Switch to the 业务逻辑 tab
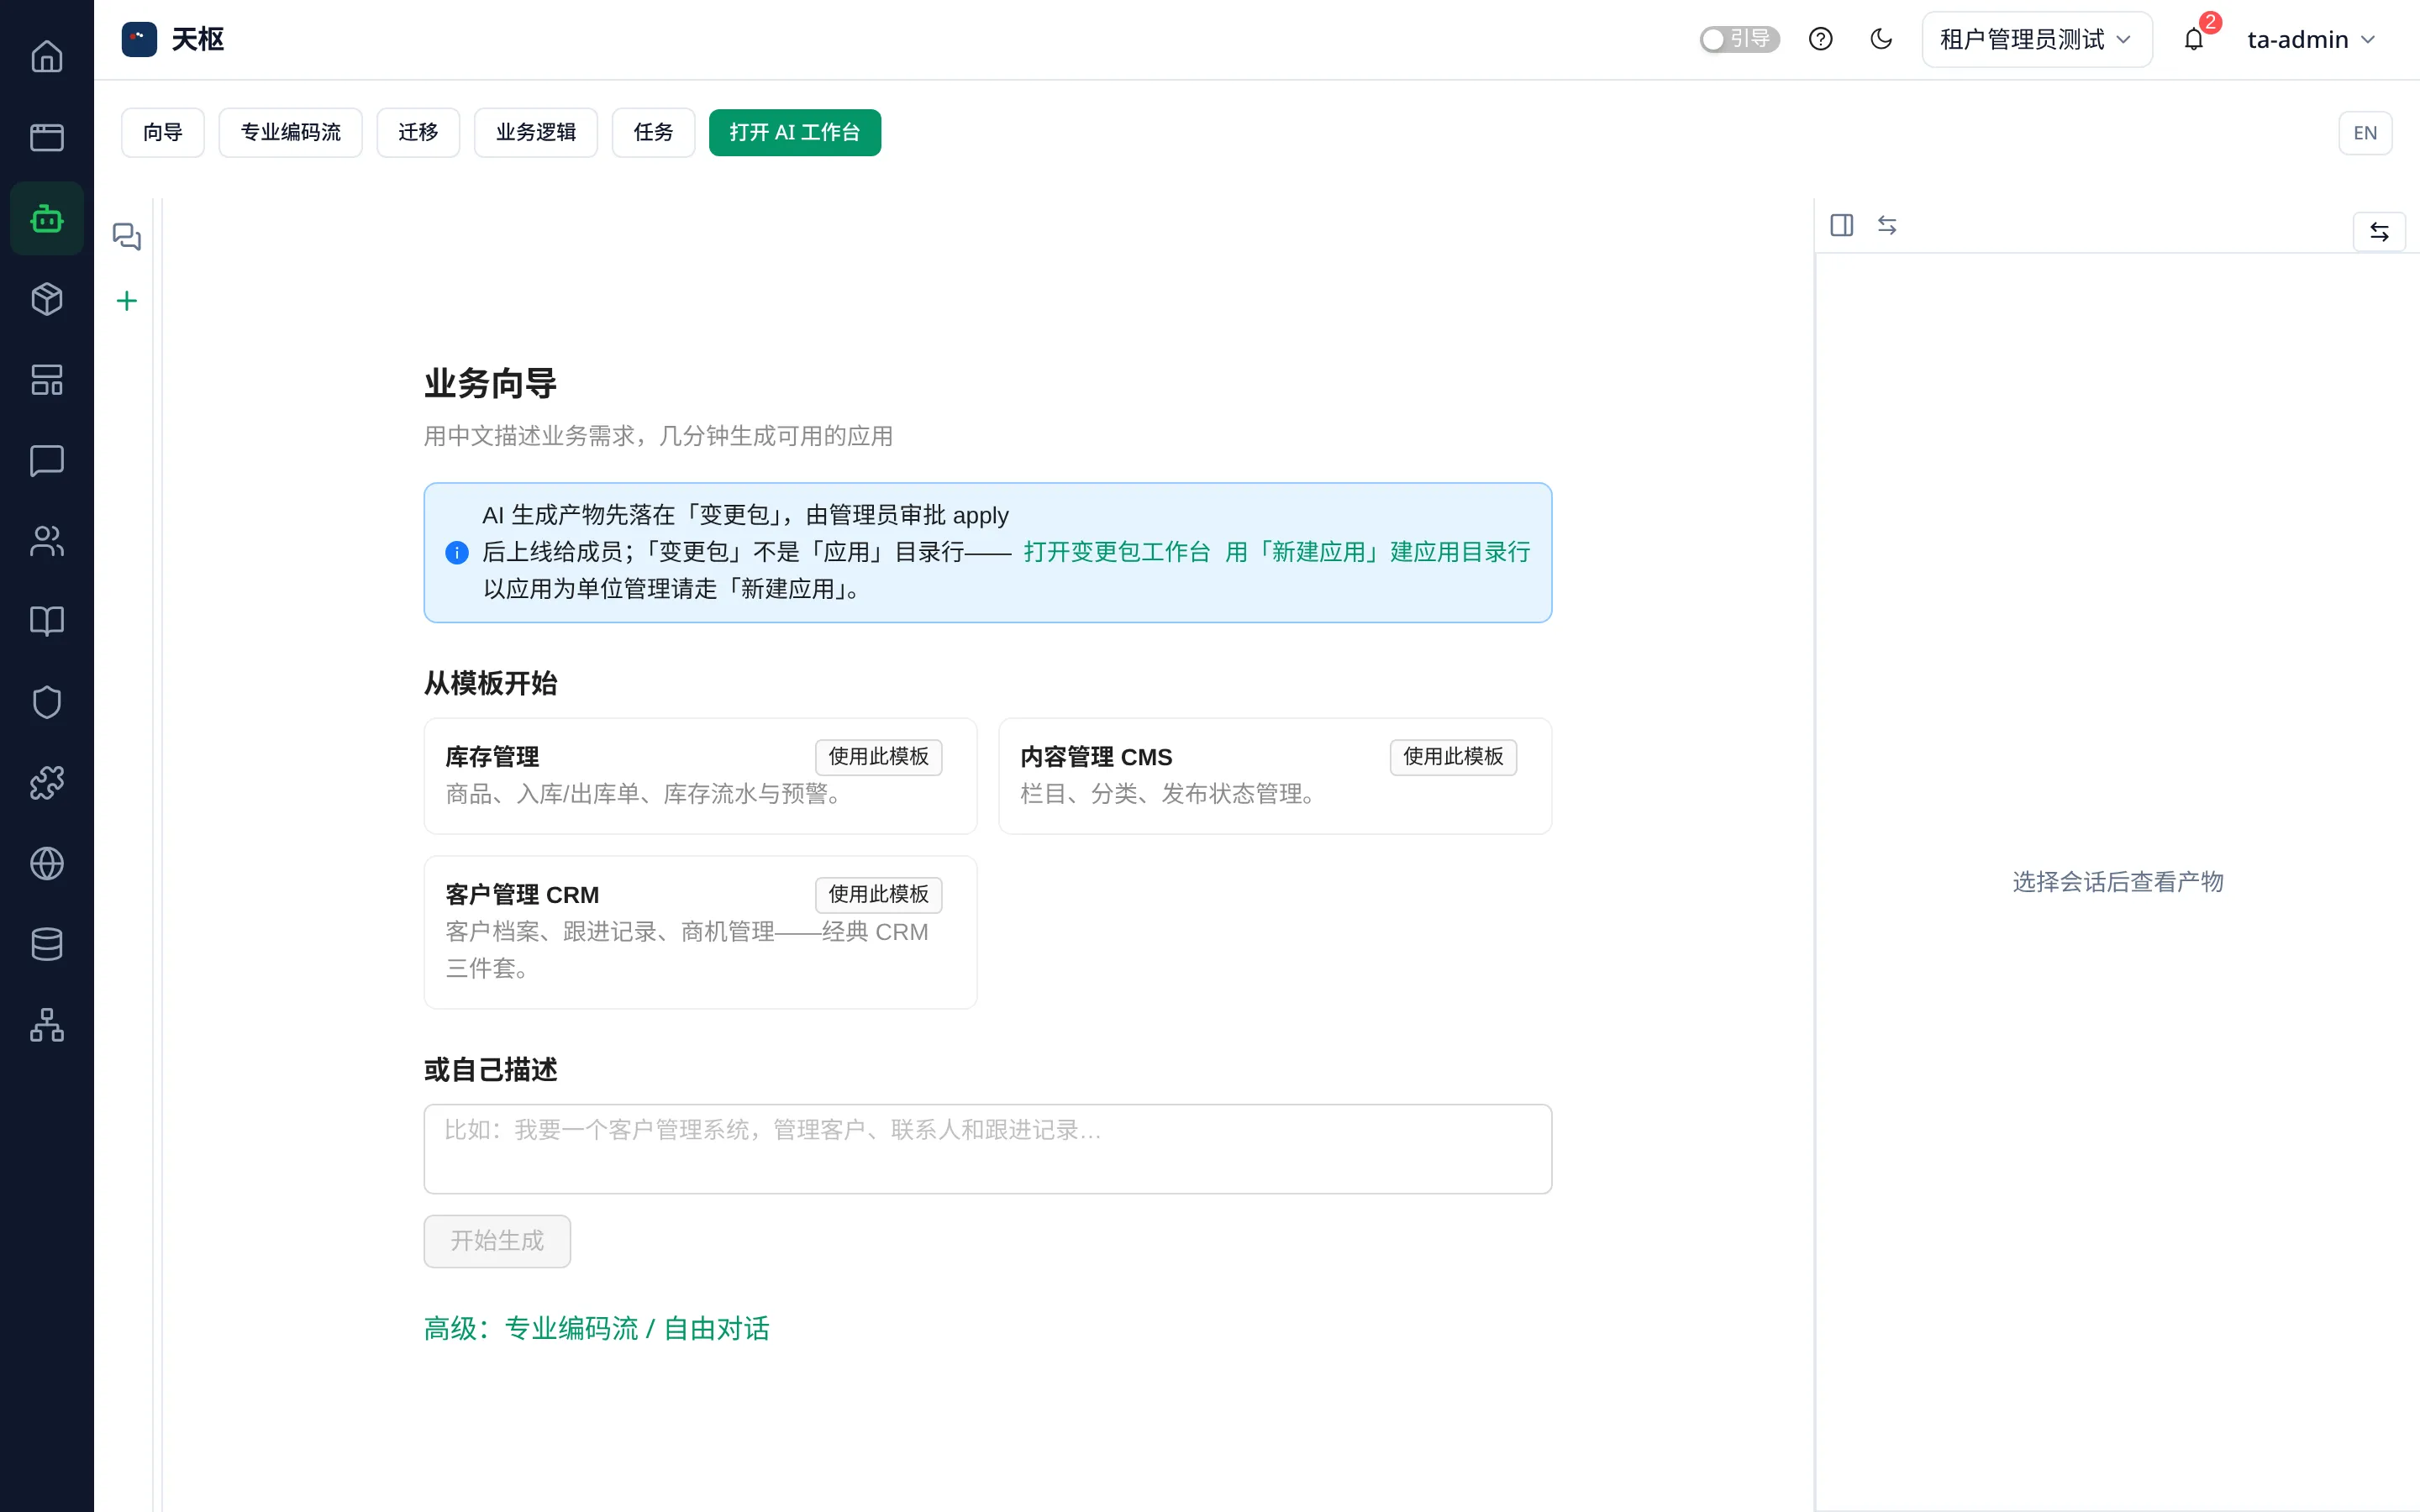This screenshot has width=2420, height=1512. pos(535,133)
